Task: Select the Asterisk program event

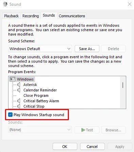Action: tap(30, 85)
